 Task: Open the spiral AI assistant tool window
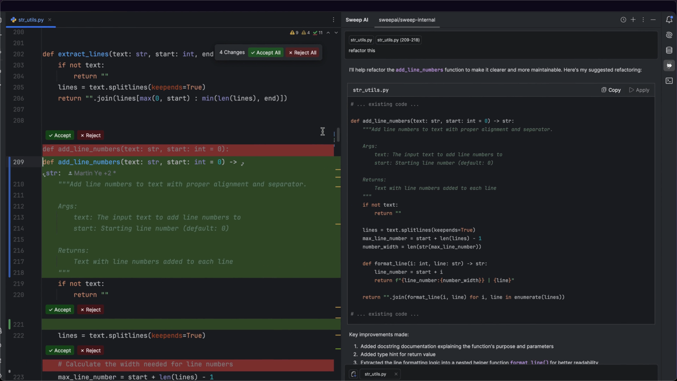669,35
